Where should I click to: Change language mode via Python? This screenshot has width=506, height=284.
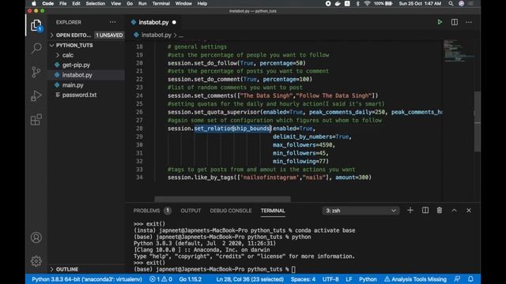pos(368,279)
